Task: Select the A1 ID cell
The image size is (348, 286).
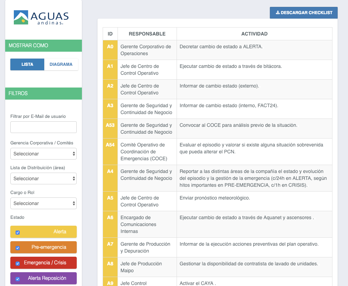Action: pos(110,70)
